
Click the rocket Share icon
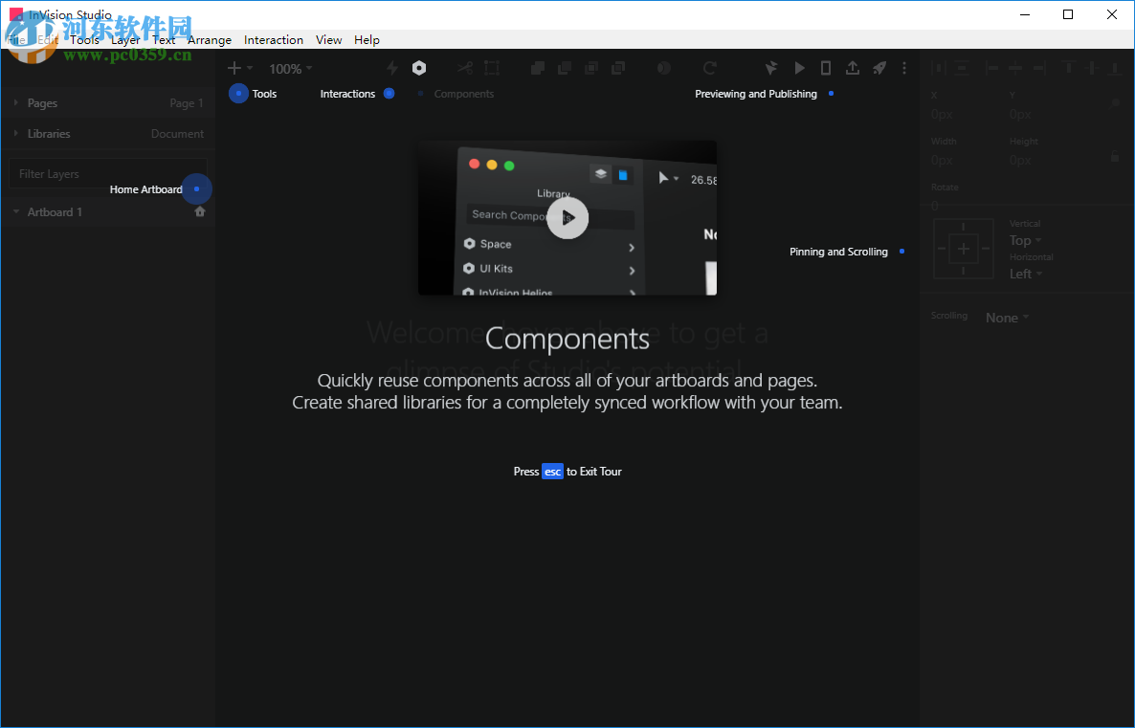coord(879,68)
